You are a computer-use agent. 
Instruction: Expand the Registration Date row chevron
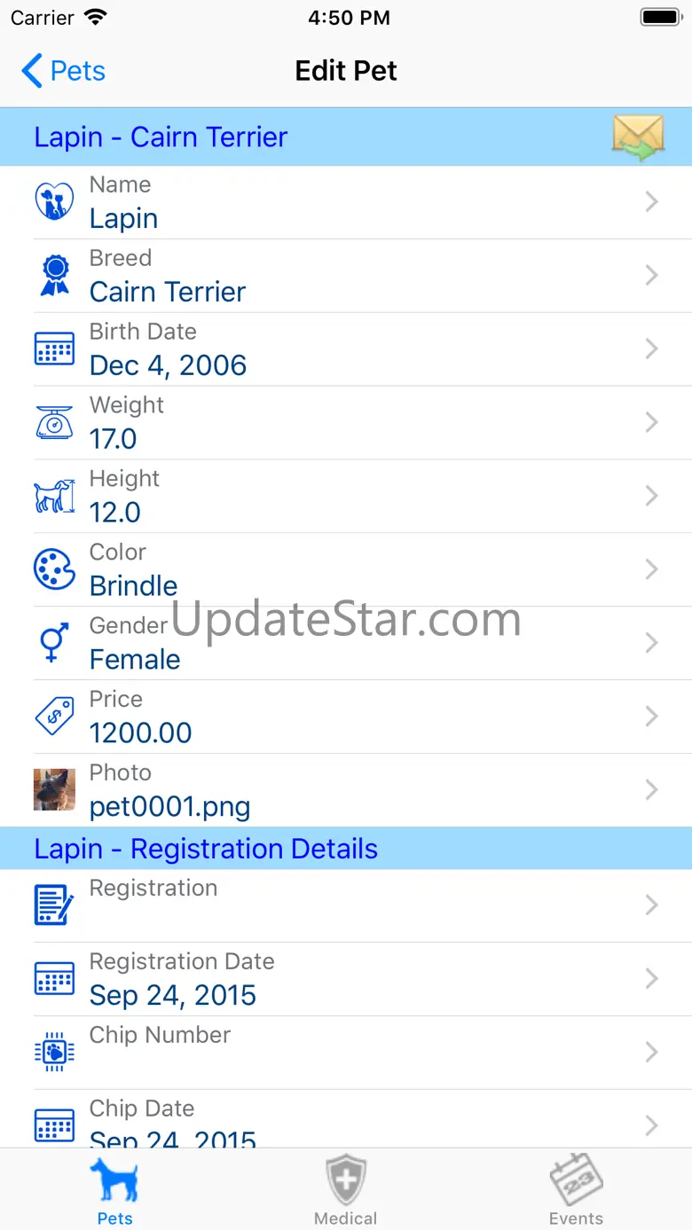click(652, 978)
